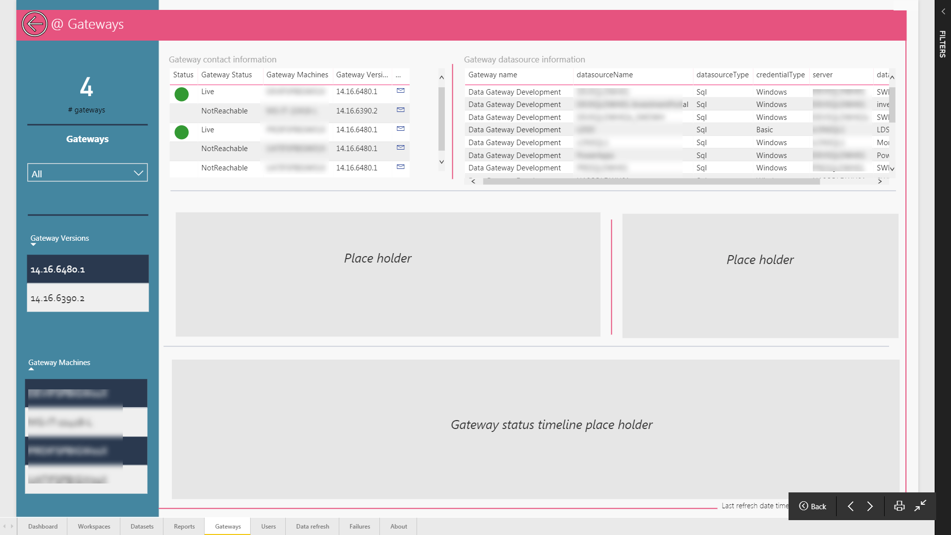Toggle sort arrow under Gateway Machines header
This screenshot has height=535, width=951.
(x=31, y=369)
